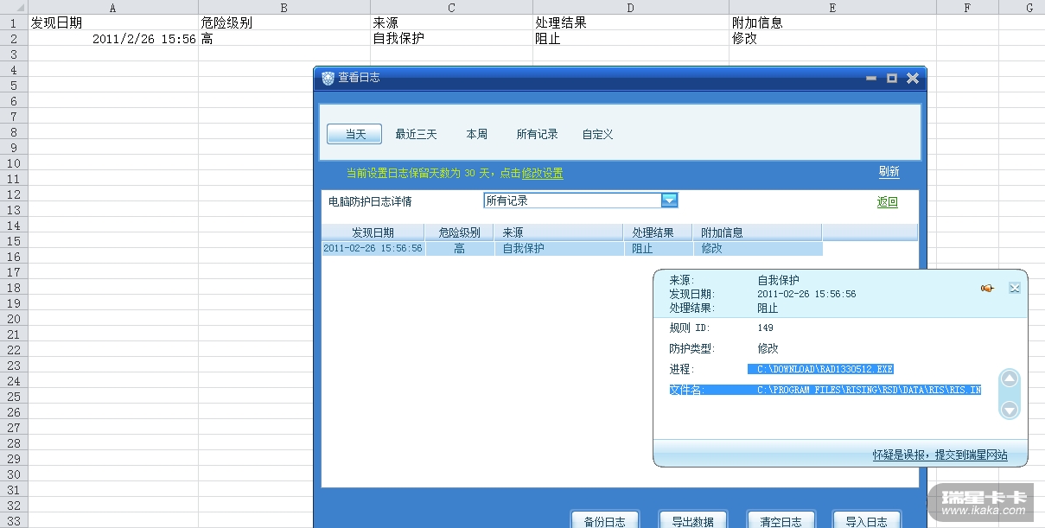This screenshot has height=528, width=1045.
Task: Click the 修改设置 link
Action: click(542, 174)
